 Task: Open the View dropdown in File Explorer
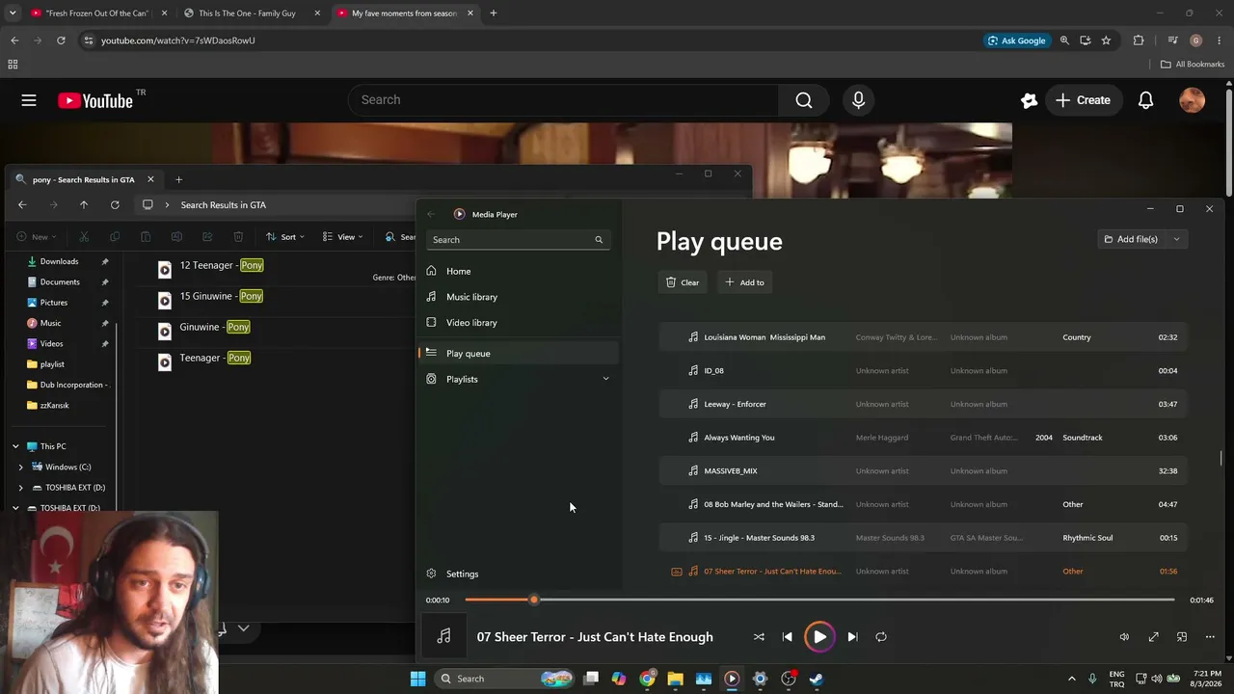343,236
